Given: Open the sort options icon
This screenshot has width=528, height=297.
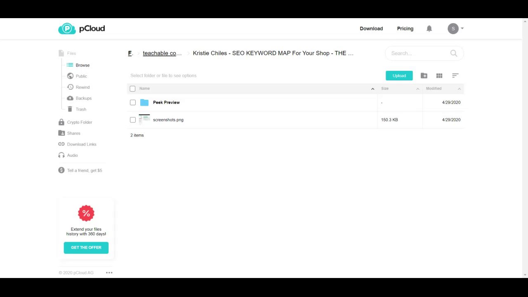Looking at the screenshot, I should point(455,75).
